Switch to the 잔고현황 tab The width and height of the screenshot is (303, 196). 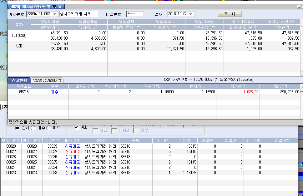pyautogui.click(x=19, y=80)
